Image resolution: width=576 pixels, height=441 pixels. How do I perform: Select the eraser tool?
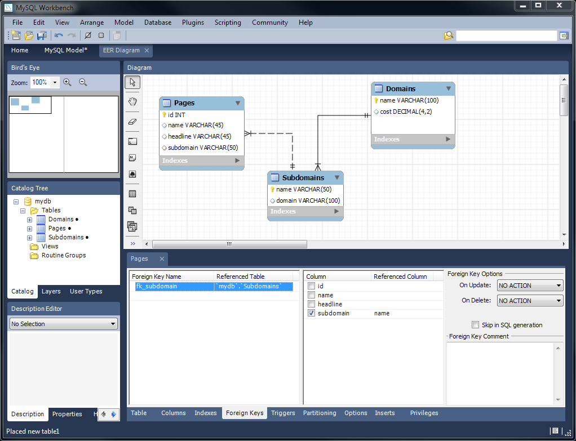(132, 122)
